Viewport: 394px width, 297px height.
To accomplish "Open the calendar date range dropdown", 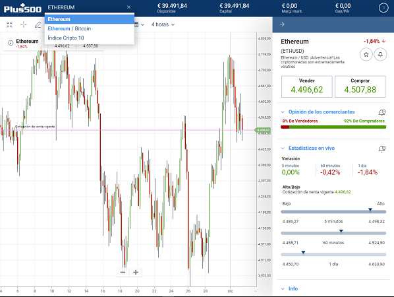I will (x=140, y=24).
